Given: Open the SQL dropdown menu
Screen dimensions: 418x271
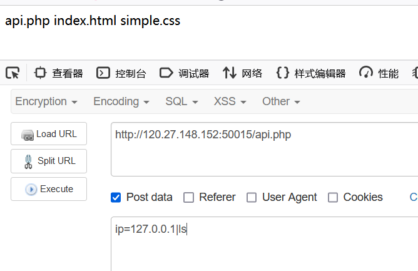Looking at the screenshot, I should tap(182, 101).
